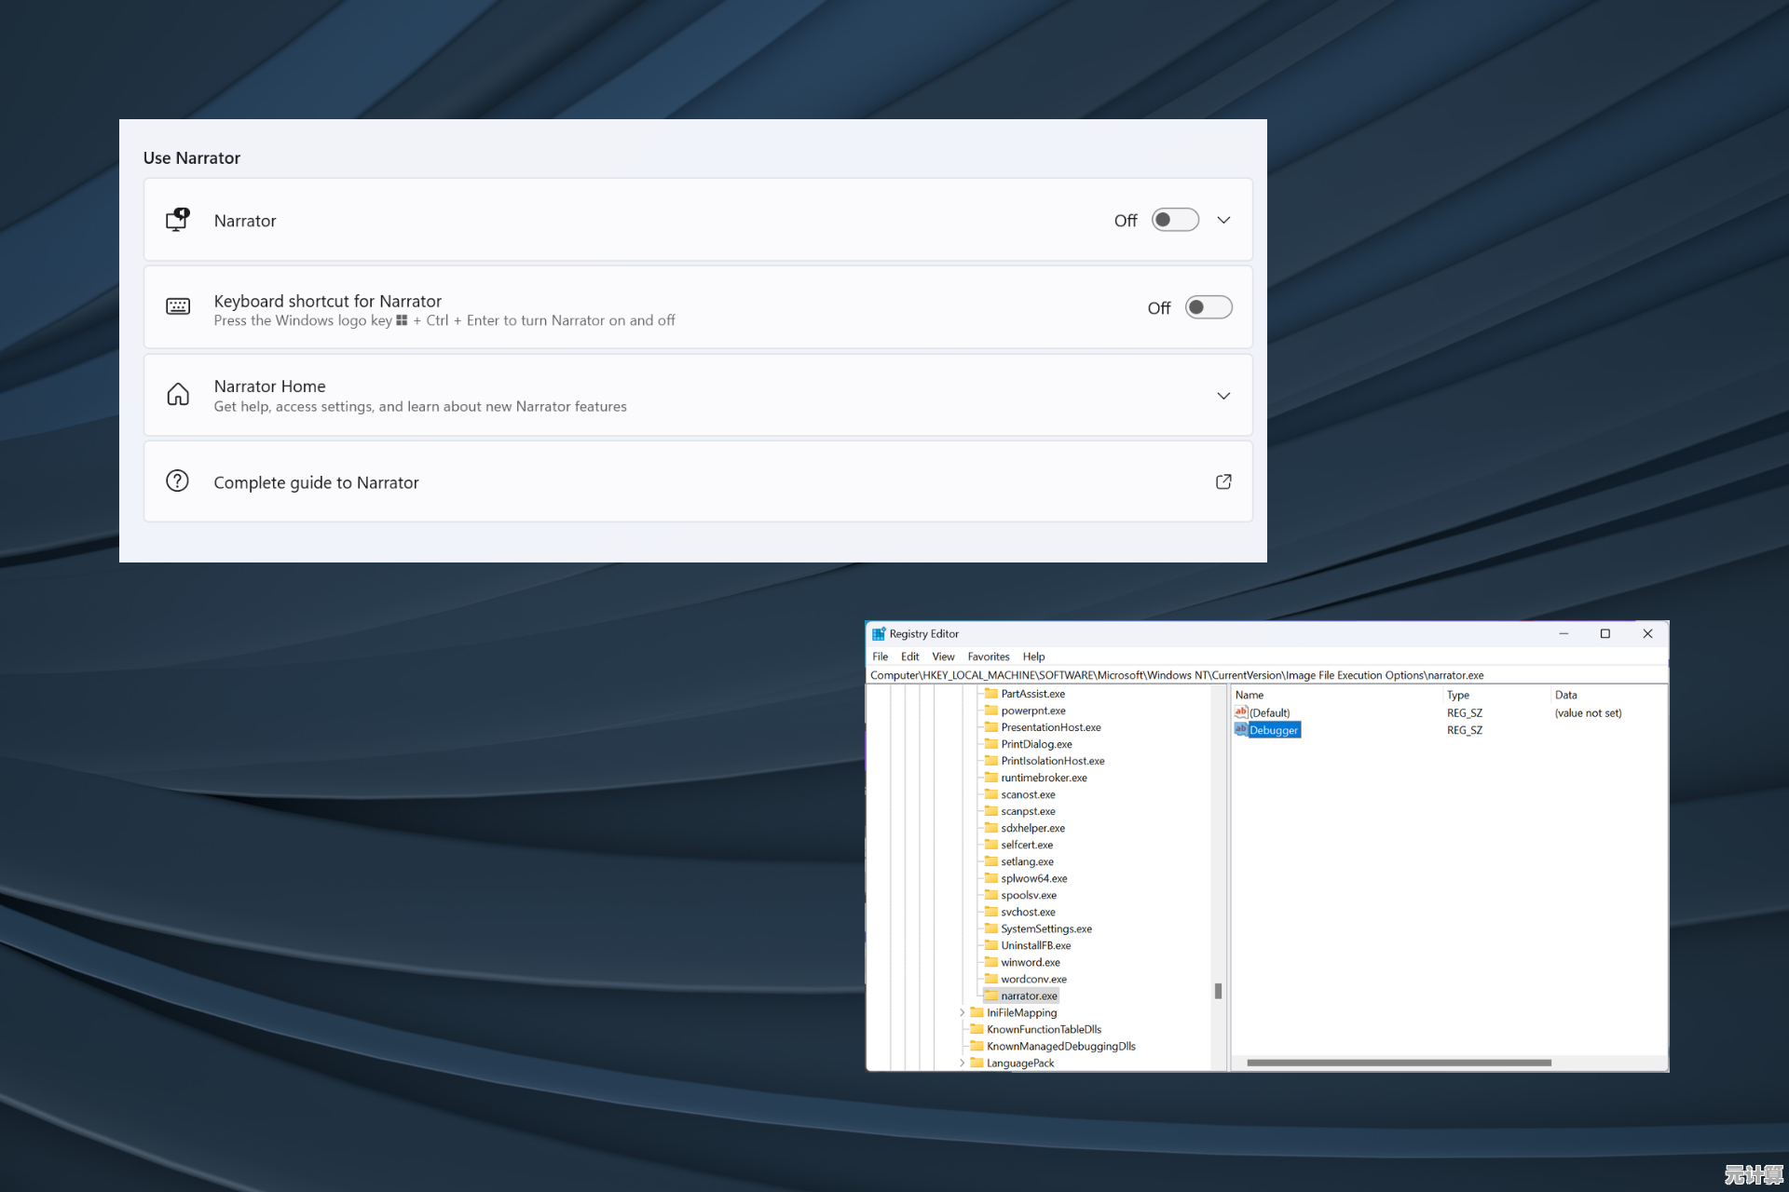This screenshot has height=1192, width=1789.
Task: Click the home icon next to Narrator Home
Action: [177, 394]
